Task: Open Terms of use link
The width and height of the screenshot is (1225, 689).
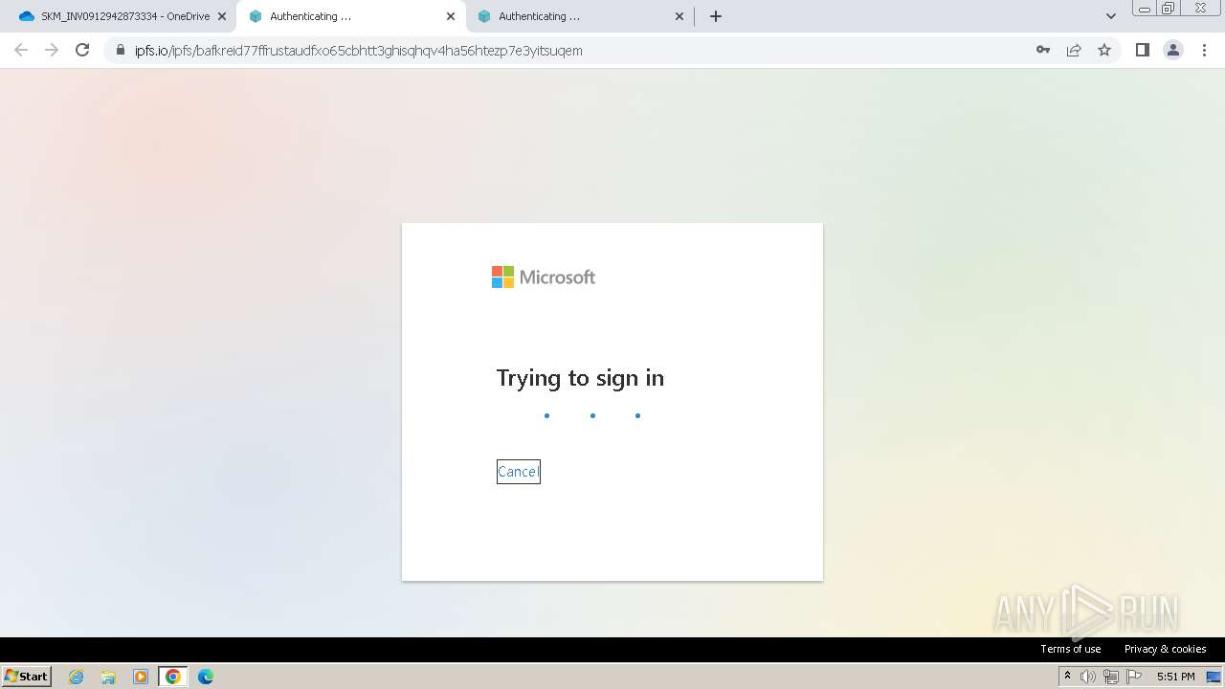Action: (1071, 649)
